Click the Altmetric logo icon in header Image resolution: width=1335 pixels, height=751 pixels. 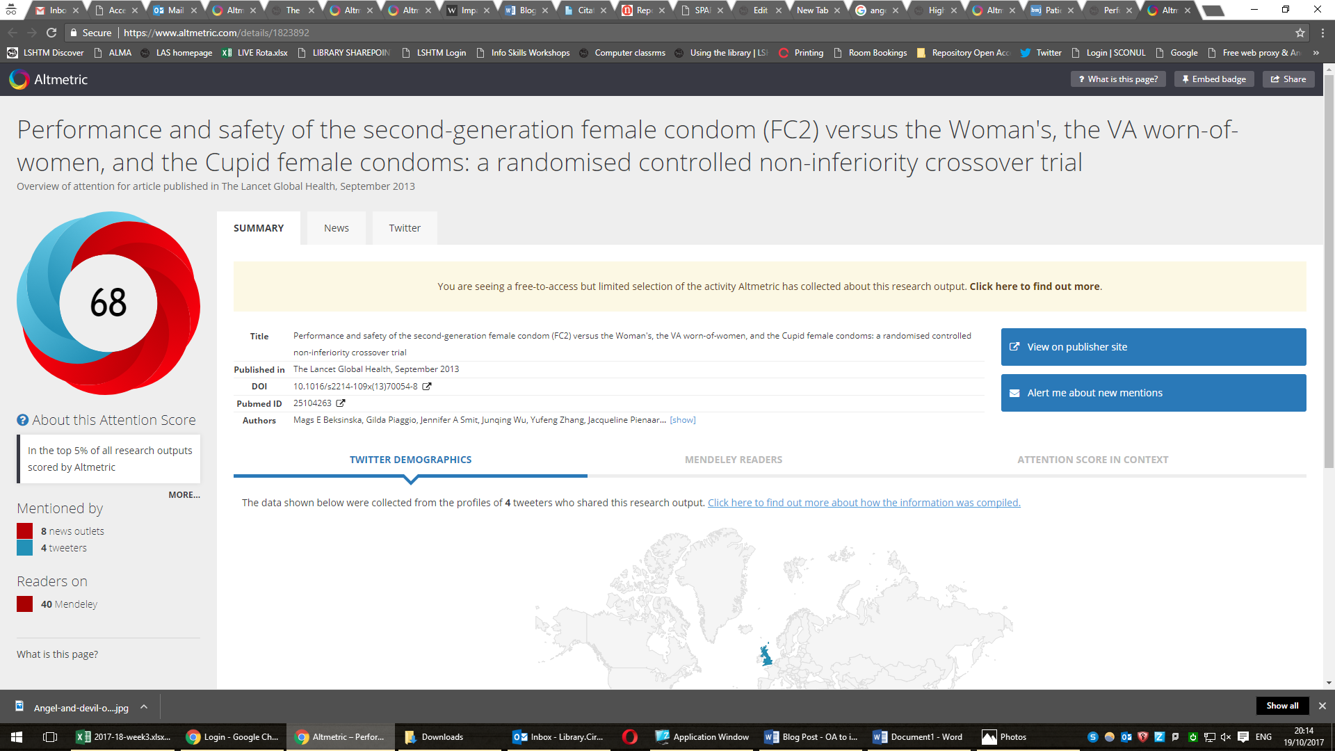pyautogui.click(x=19, y=79)
